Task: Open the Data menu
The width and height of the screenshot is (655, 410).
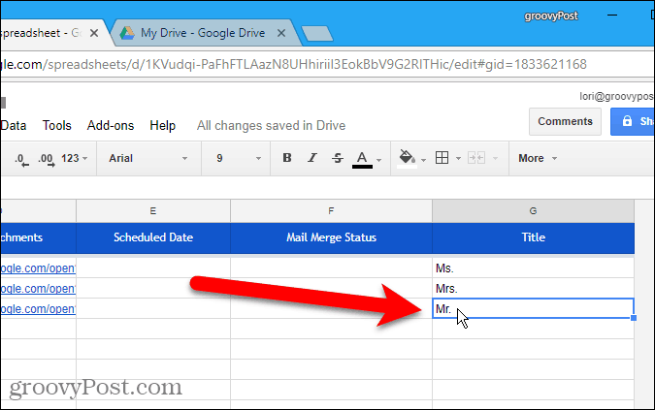Action: 14,126
